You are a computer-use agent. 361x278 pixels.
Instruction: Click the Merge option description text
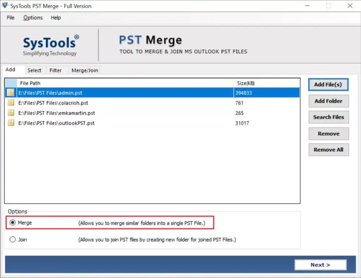point(142,223)
